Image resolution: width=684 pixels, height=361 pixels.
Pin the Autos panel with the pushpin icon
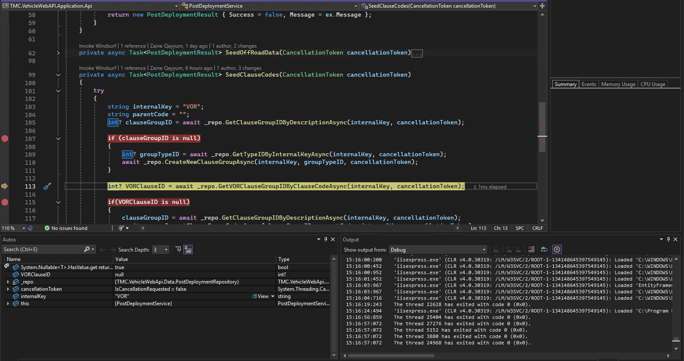[x=326, y=239]
